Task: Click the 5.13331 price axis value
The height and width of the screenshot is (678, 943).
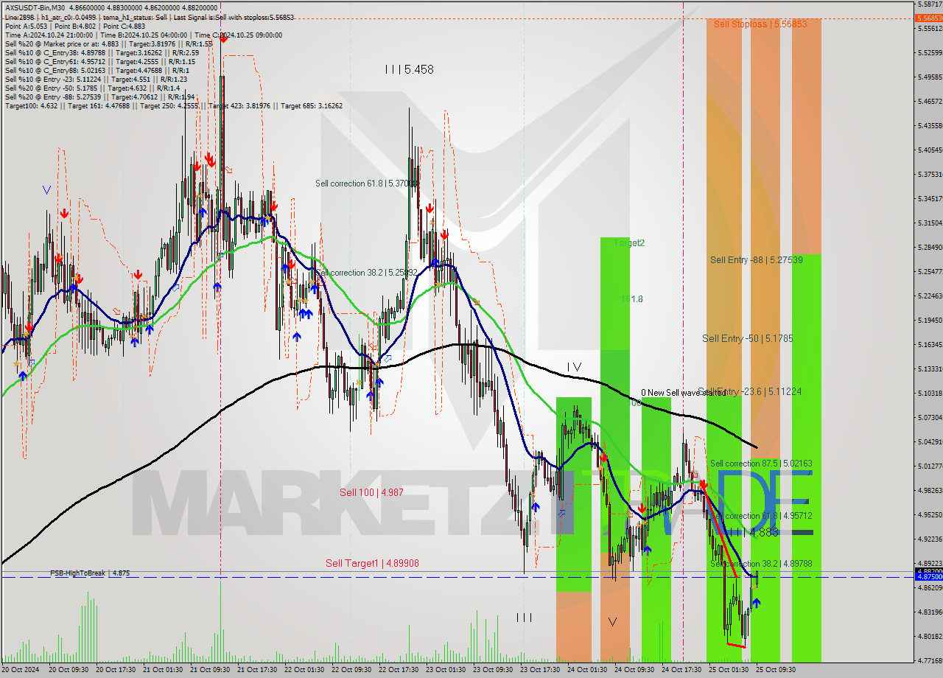Action: pyautogui.click(x=929, y=369)
